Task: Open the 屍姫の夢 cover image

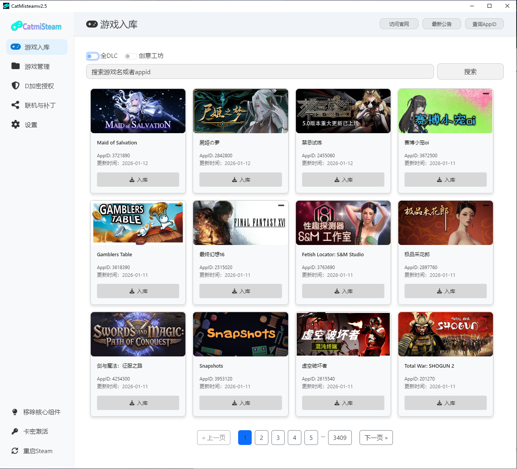Action: pyautogui.click(x=240, y=111)
